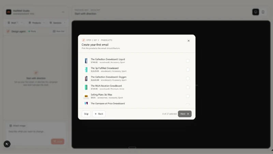Start a New chat in sidebar
273x154 pixels.
pos(59,31)
